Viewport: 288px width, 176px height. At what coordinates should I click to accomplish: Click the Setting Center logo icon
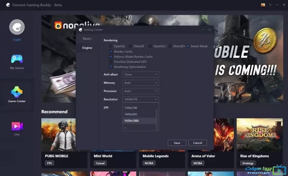80,30
